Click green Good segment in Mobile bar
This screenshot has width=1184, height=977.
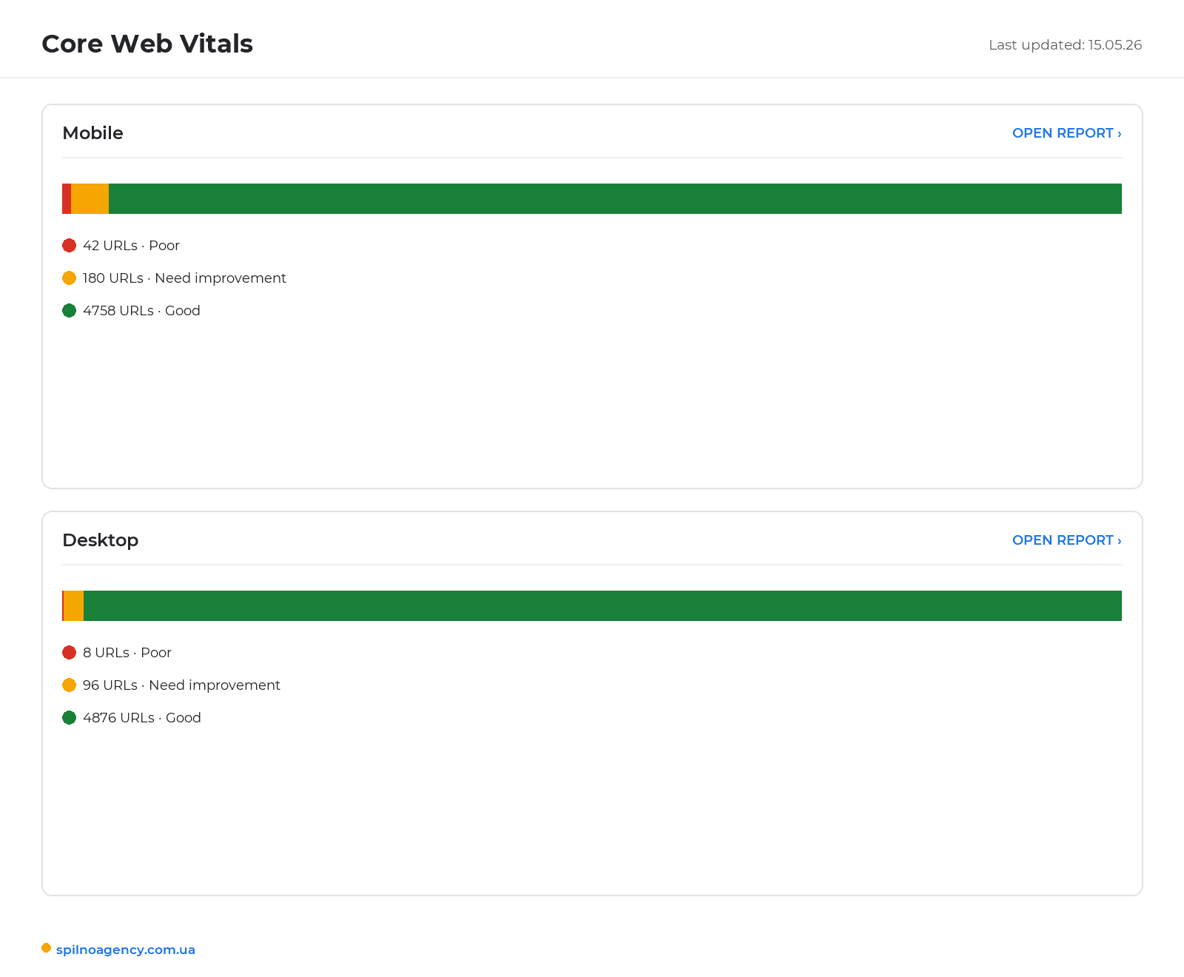(x=615, y=198)
